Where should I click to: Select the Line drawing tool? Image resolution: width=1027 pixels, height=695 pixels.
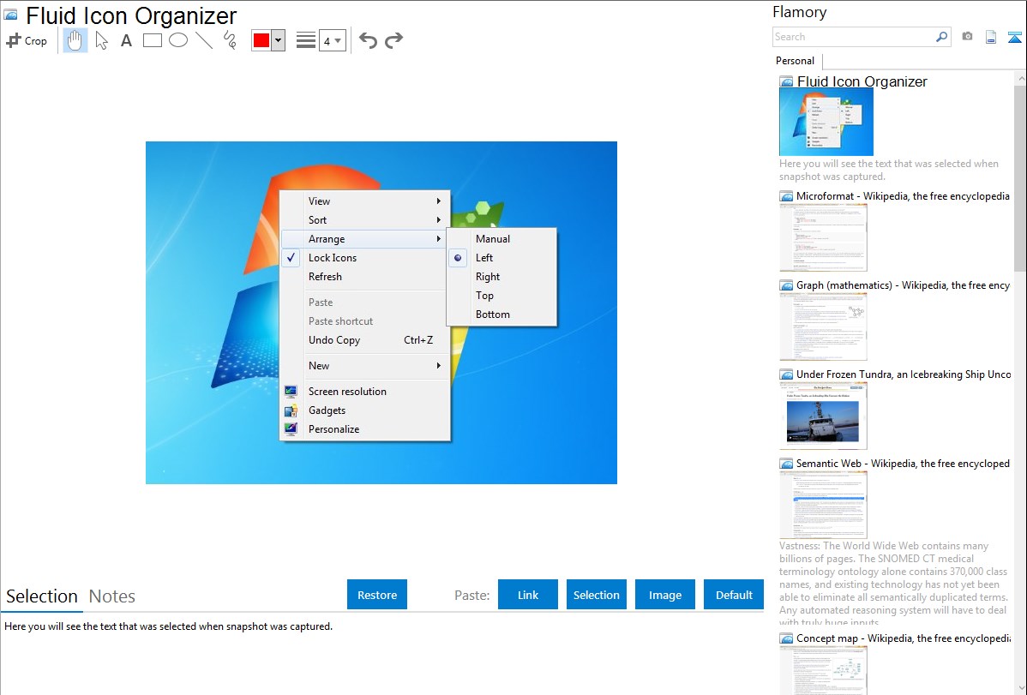(203, 39)
